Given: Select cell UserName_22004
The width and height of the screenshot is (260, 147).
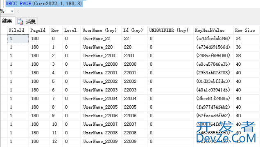Looking at the screenshot, I should pyautogui.click(x=101, y=99).
